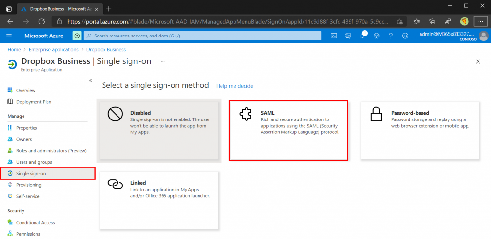This screenshot has height=239, width=491.
Task: Go back with the browser back arrow
Action: (x=10, y=21)
